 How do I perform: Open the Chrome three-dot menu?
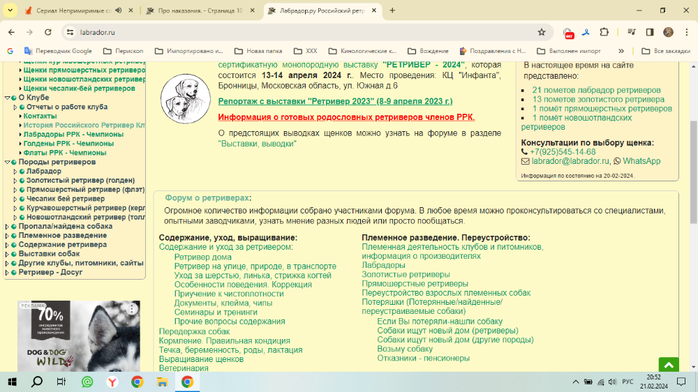coord(686,32)
